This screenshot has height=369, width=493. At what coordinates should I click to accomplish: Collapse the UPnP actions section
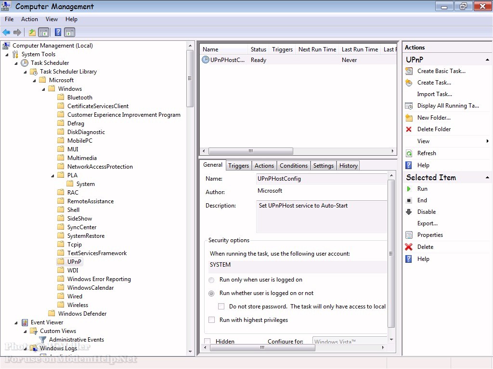(487, 60)
